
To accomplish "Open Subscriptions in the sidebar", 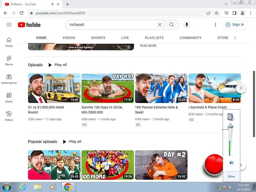I will pyautogui.click(x=9, y=79).
